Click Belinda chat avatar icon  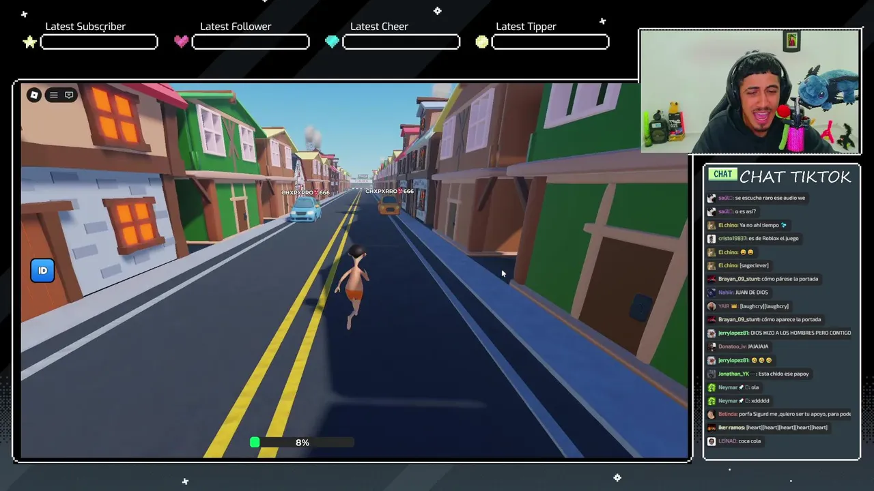coord(711,414)
